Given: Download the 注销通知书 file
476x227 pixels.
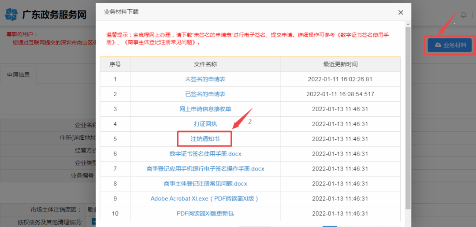Looking at the screenshot, I should pyautogui.click(x=205, y=139).
